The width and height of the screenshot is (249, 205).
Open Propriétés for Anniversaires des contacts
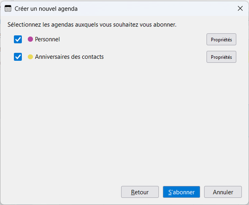click(x=221, y=57)
